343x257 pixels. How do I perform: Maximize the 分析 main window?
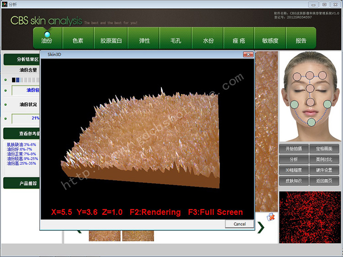(x=324, y=5)
